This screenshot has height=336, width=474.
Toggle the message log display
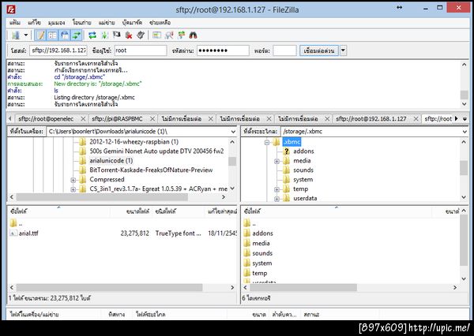40,35
